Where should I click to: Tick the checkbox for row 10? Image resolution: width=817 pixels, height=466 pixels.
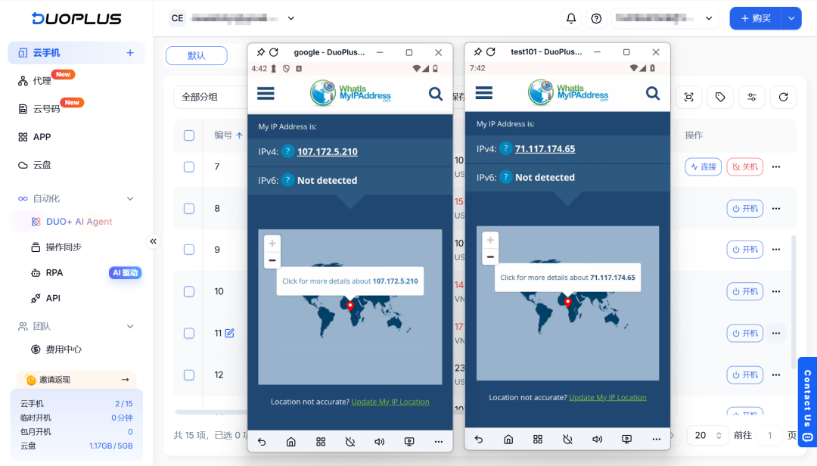click(189, 291)
